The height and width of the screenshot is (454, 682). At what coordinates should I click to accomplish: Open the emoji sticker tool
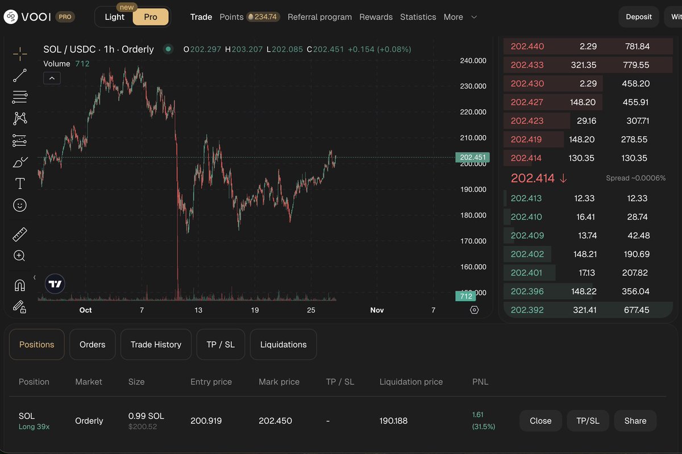click(19, 205)
